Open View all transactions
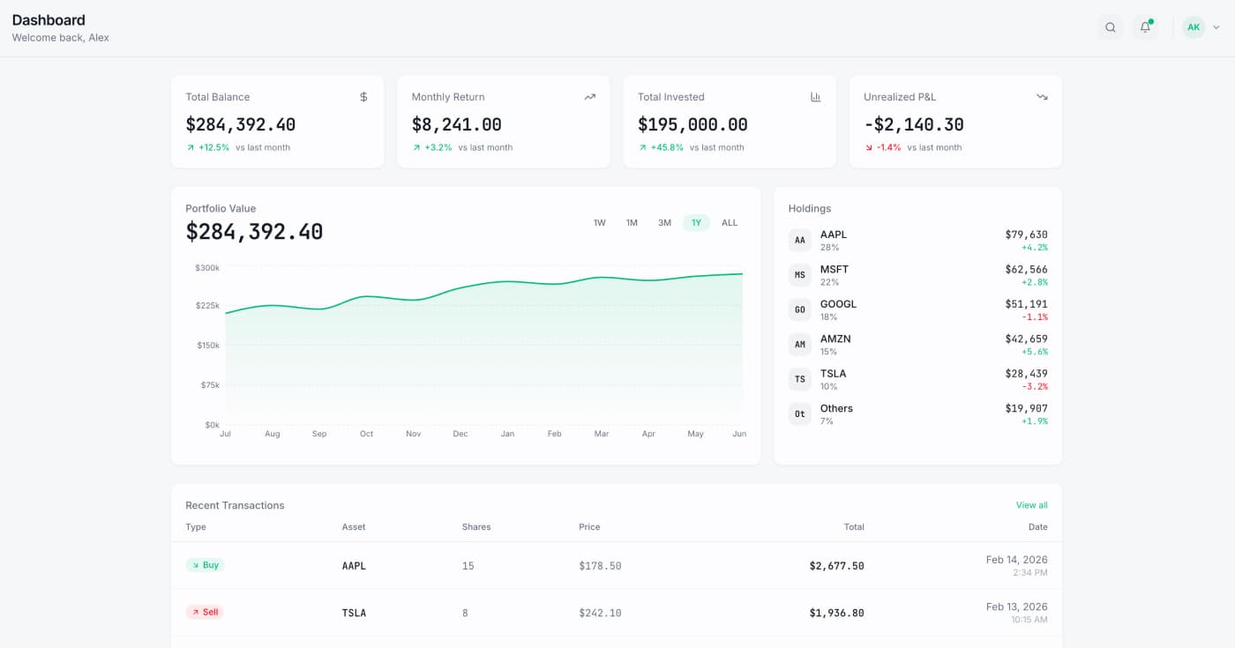1235x648 pixels. pyautogui.click(x=1031, y=505)
